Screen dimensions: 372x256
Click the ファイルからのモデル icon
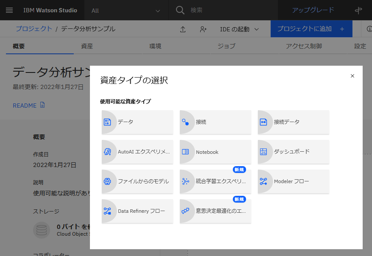[107, 181]
